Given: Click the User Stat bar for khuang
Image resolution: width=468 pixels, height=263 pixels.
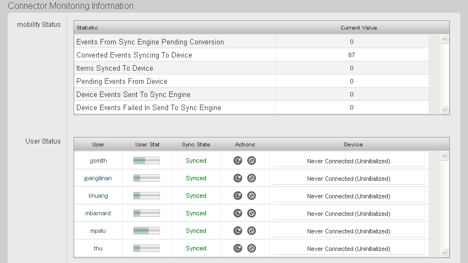Looking at the screenshot, I should [x=147, y=196].
